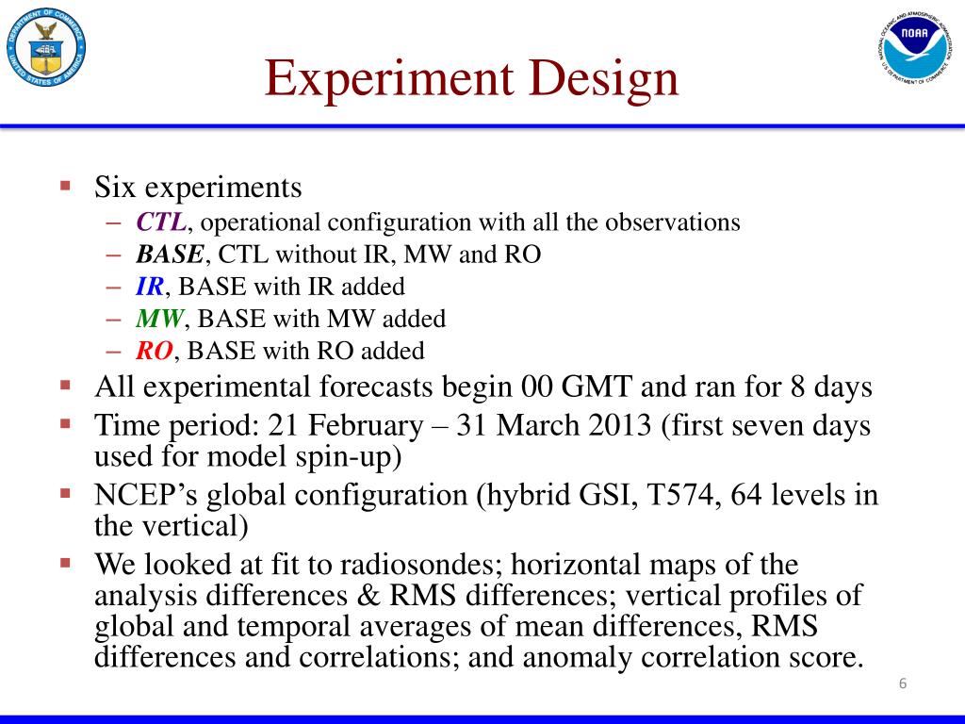Click the green "MW" label

point(159,319)
